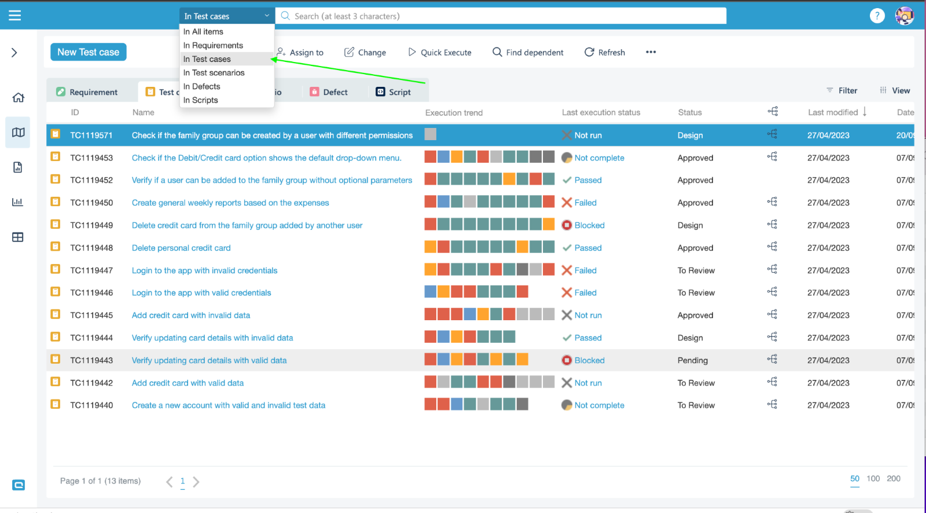Click the Quick Execute play icon

[412, 52]
